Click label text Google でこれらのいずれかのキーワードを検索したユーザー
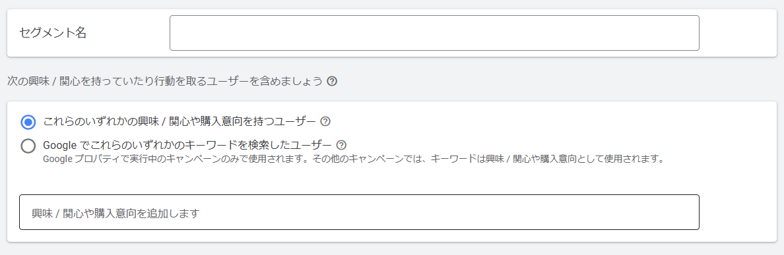 (x=187, y=145)
